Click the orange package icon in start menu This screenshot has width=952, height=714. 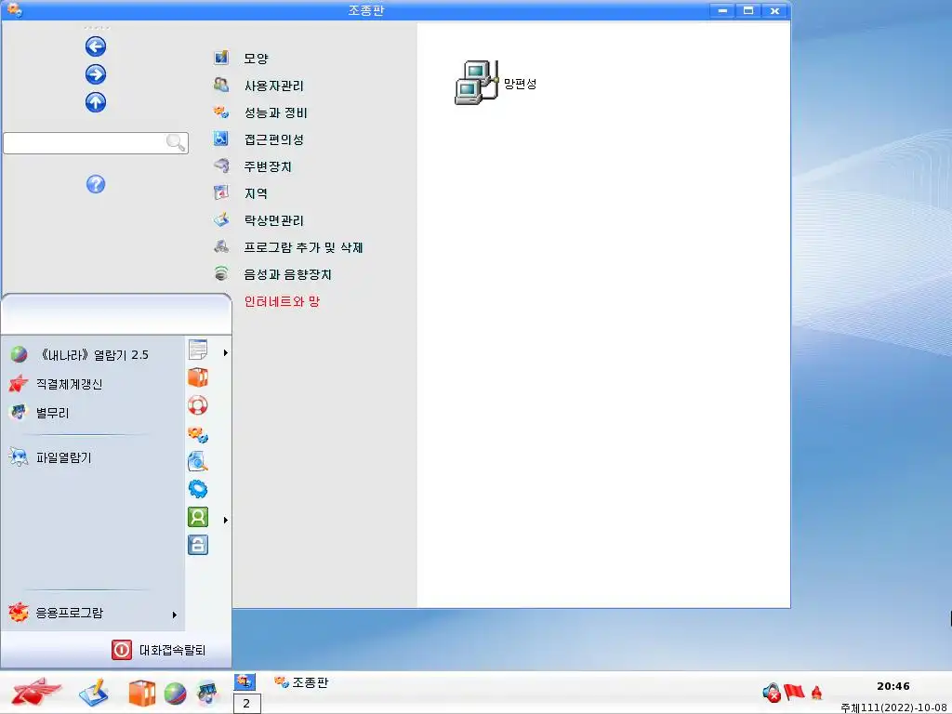pos(198,377)
